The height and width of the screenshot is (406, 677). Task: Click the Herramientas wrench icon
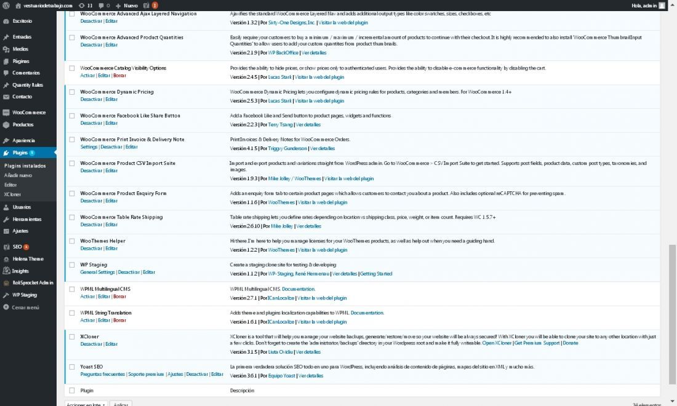6,219
